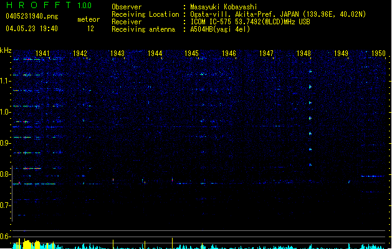Click the 1941 time marker
Viewport: 392px width, 249px height.
[42, 53]
